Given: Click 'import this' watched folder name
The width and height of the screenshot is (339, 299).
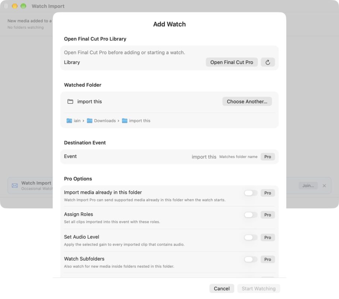Looking at the screenshot, I should tap(90, 101).
